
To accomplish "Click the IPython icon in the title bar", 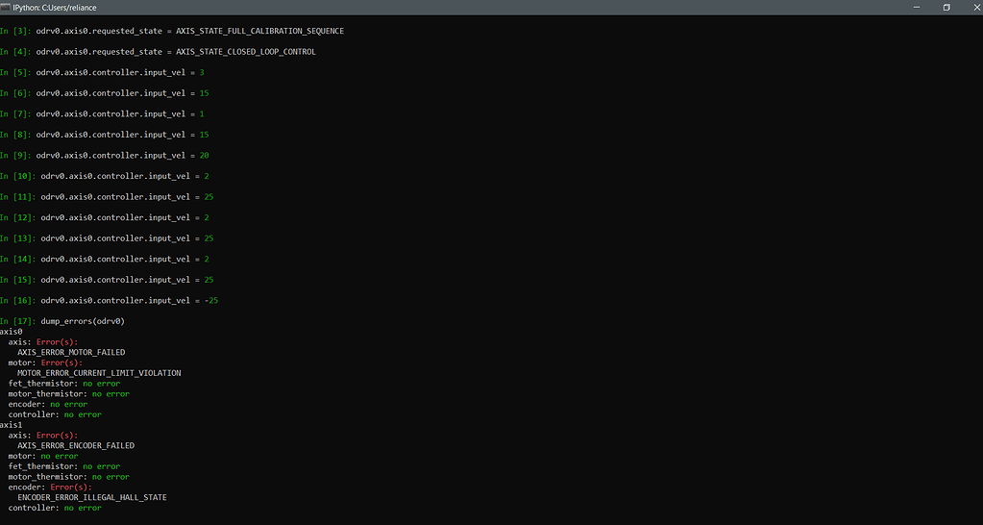I will pos(7,7).
